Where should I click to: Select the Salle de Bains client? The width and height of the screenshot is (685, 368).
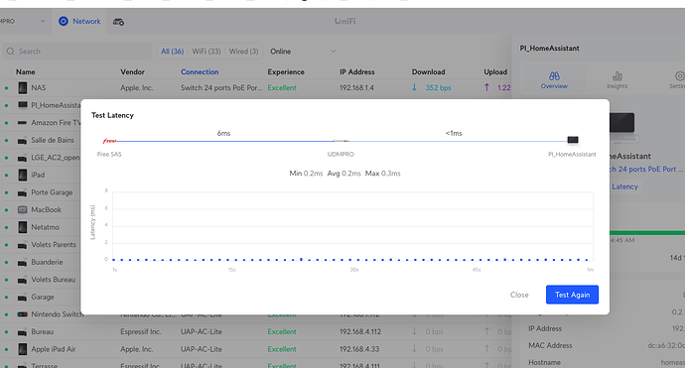click(x=42, y=140)
